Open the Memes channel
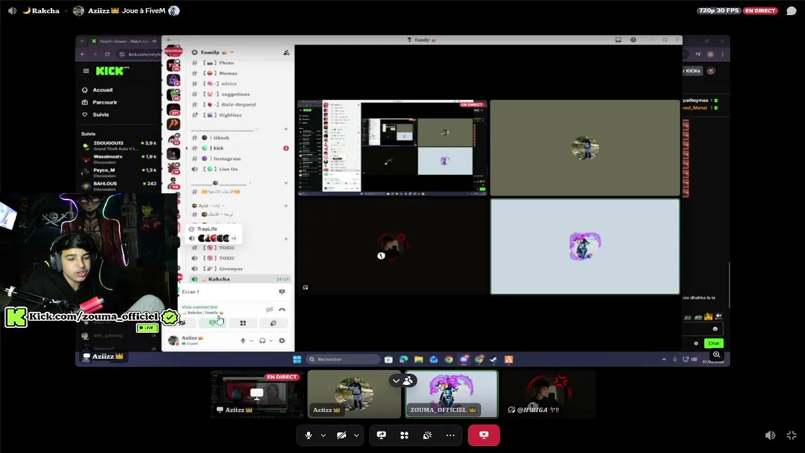Image resolution: width=805 pixels, height=453 pixels. pyautogui.click(x=239, y=73)
